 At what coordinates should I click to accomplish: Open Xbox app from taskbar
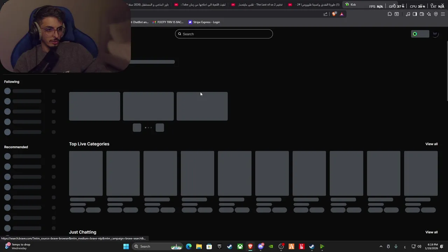(240, 246)
